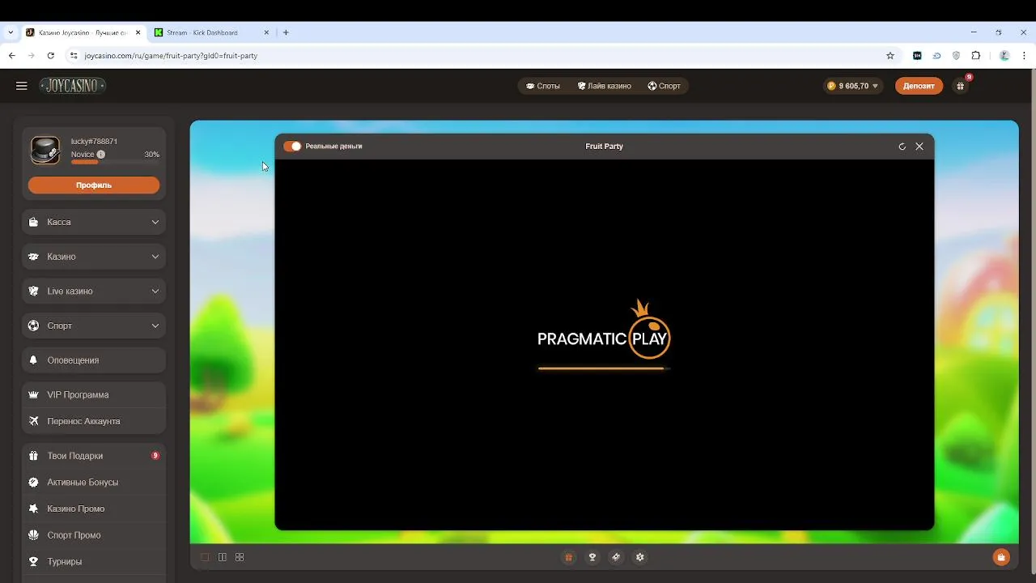The width and height of the screenshot is (1036, 583).
Task: Open the browser Extensions puzzle icon
Action: [975, 56]
